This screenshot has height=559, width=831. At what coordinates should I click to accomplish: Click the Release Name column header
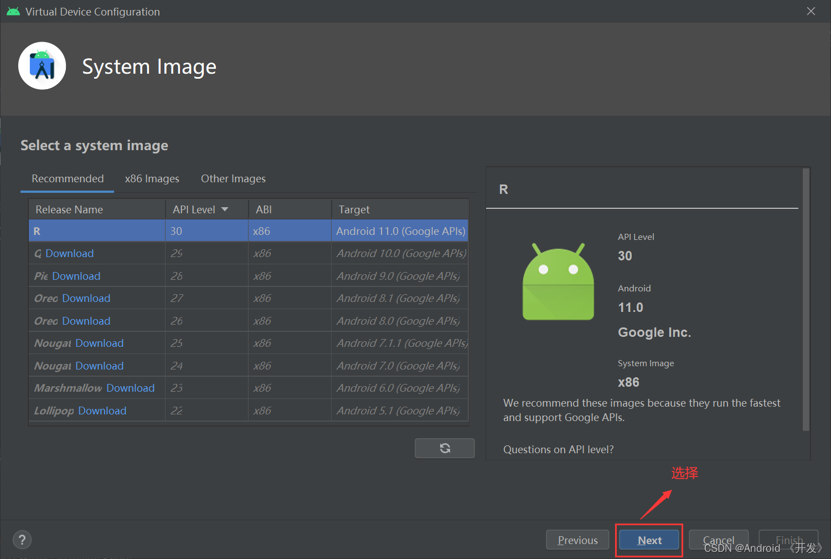point(97,209)
